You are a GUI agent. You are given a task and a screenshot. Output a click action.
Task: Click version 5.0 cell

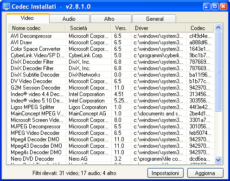(x=118, y=55)
